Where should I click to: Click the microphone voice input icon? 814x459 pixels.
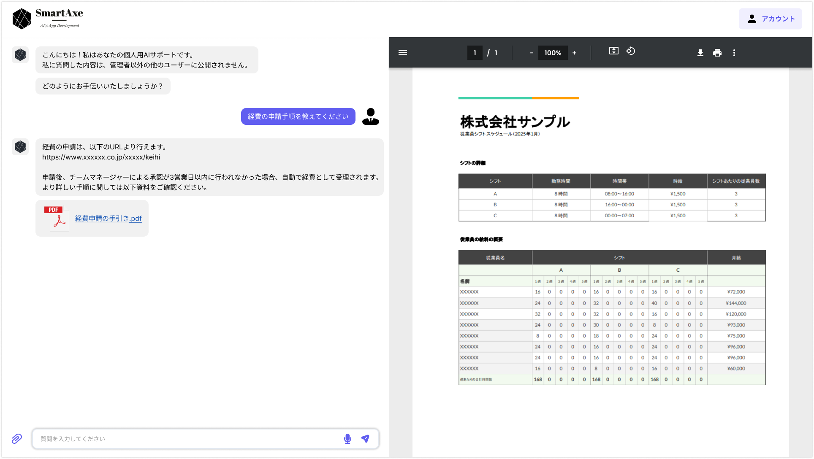(347, 439)
